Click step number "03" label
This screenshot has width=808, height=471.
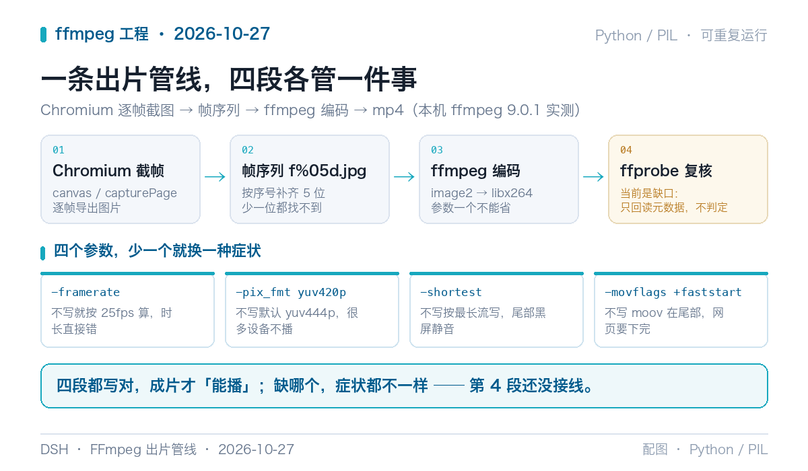click(437, 150)
